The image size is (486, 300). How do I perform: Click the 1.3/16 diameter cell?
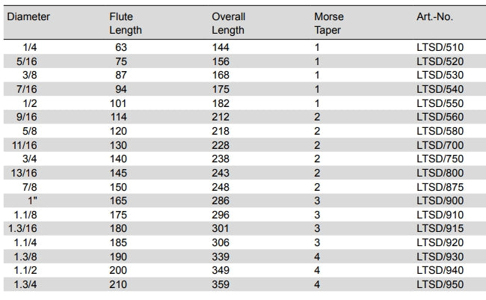[x=26, y=228]
